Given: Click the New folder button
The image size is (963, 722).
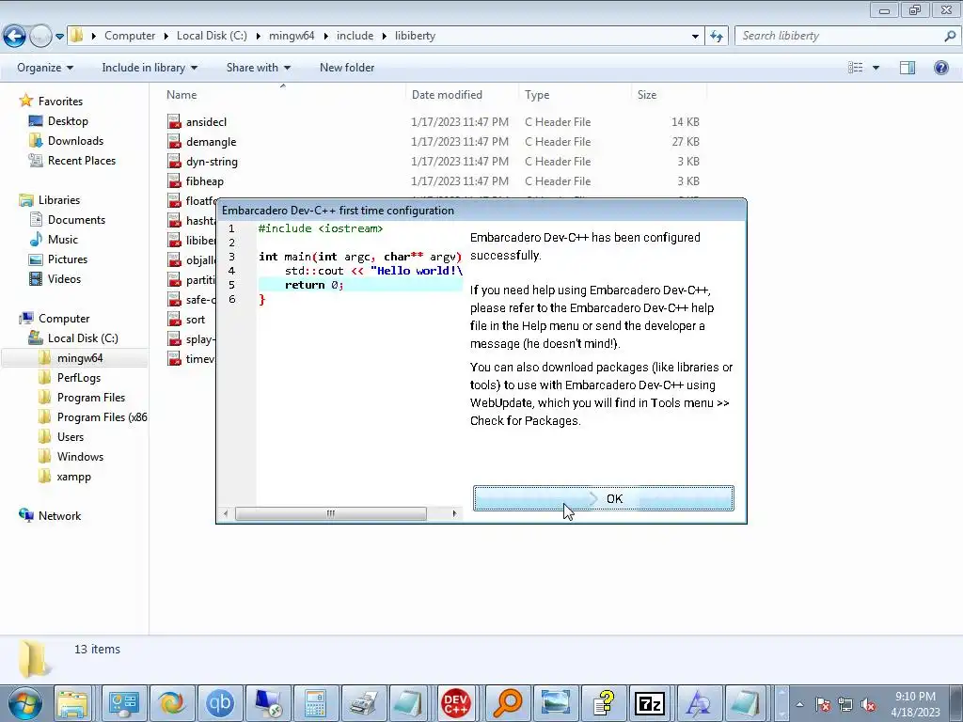Looking at the screenshot, I should click(x=347, y=68).
